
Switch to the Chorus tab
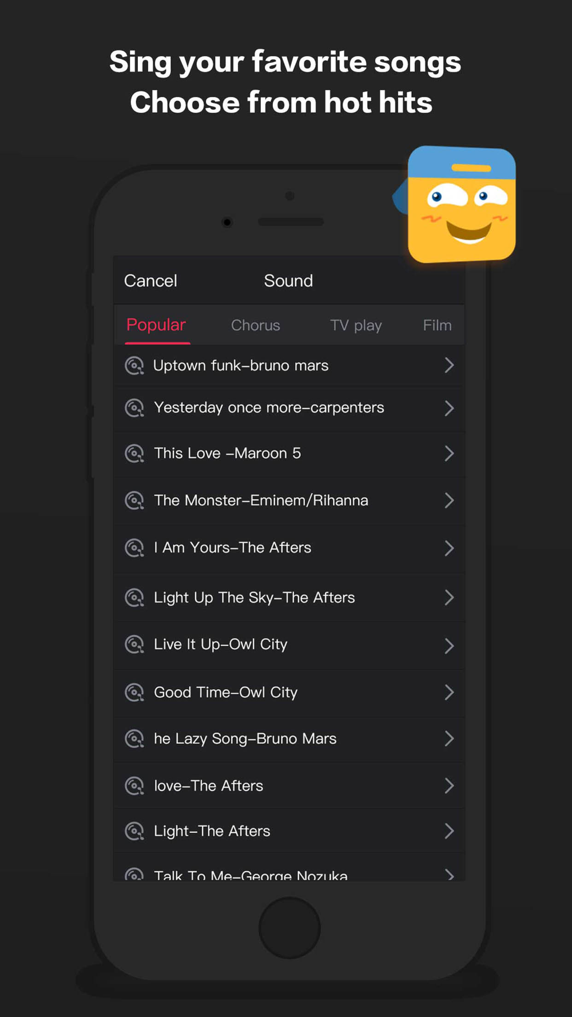pyautogui.click(x=256, y=325)
